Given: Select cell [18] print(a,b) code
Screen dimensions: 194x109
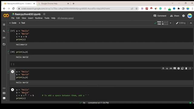Looking at the screenshot, I should coord(22,52).
